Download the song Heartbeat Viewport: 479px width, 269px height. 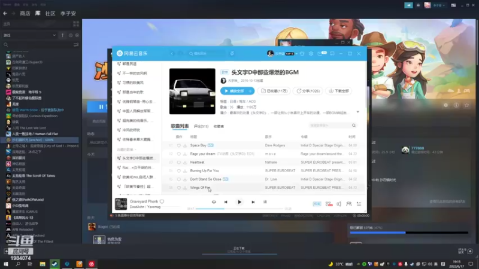point(185,162)
